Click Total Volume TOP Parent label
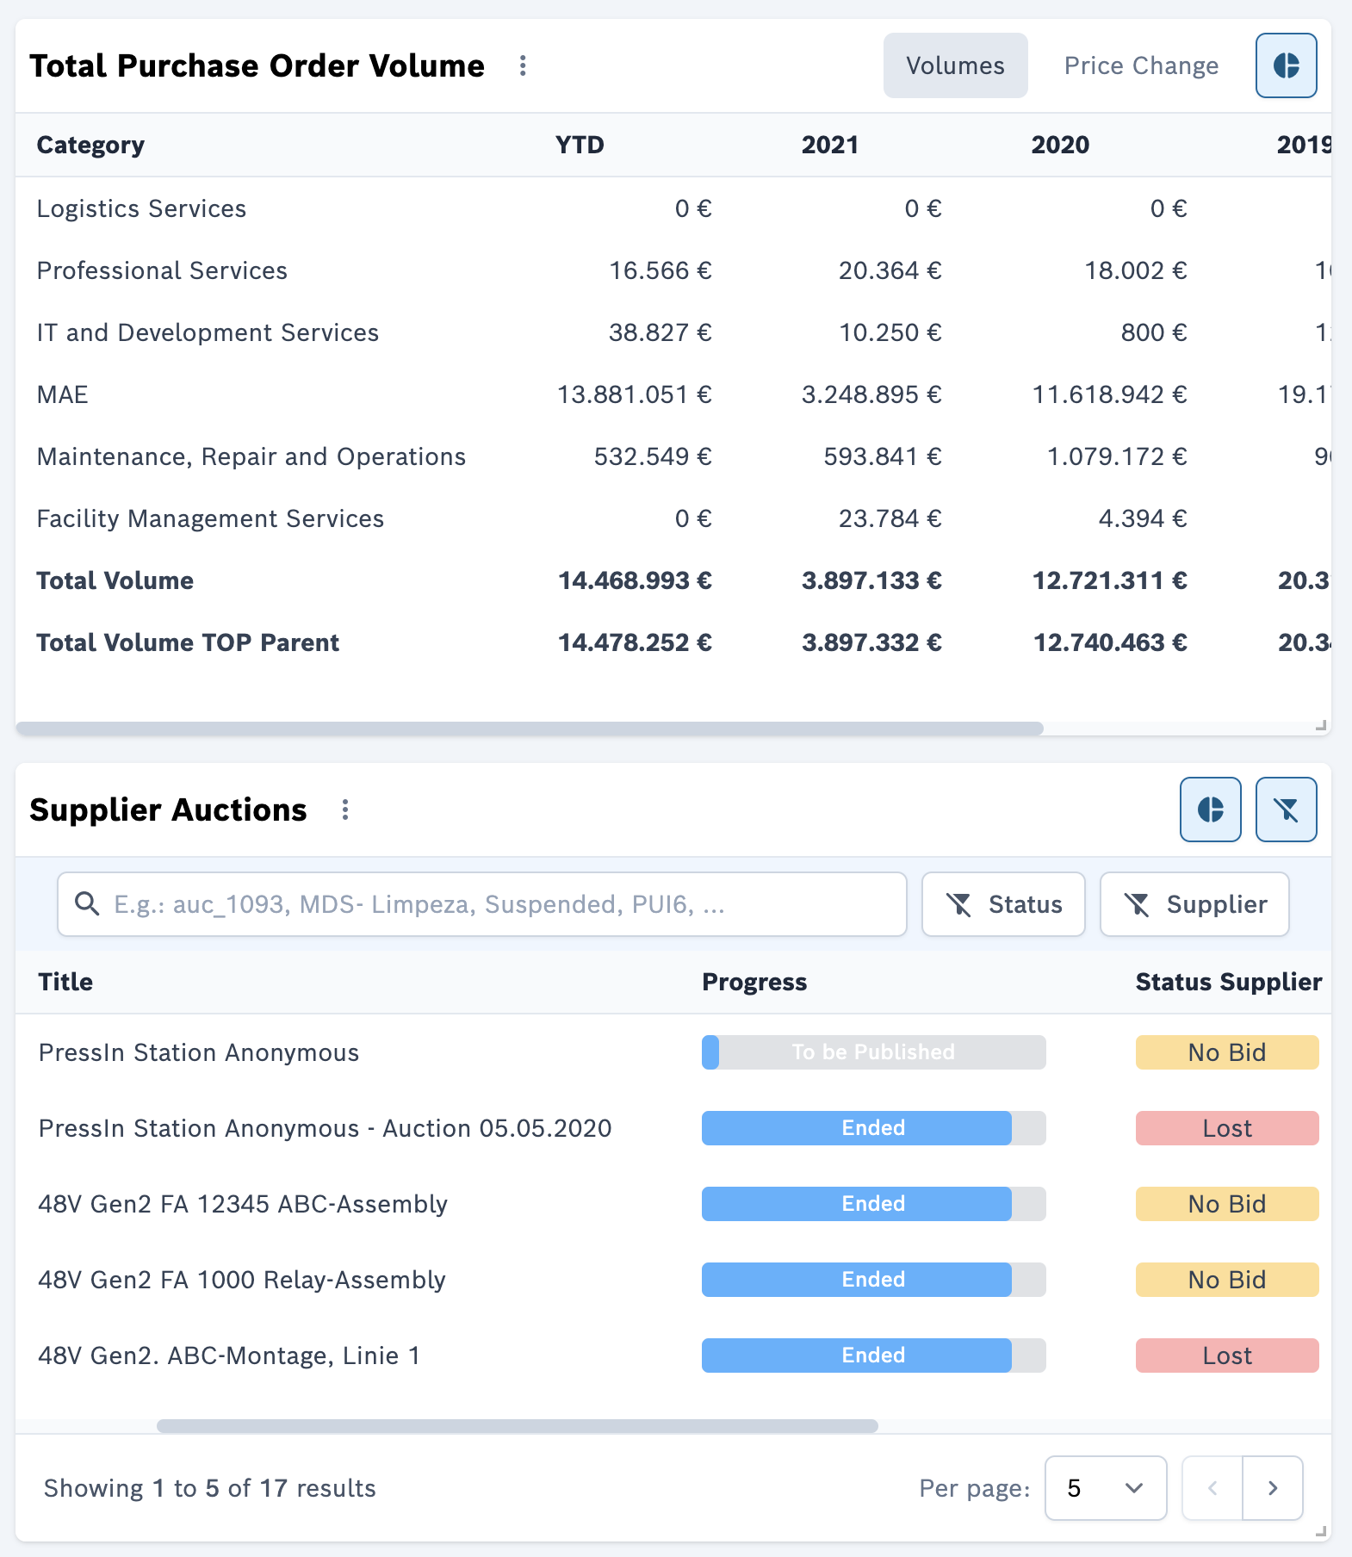Image resolution: width=1352 pixels, height=1557 pixels. tap(188, 642)
